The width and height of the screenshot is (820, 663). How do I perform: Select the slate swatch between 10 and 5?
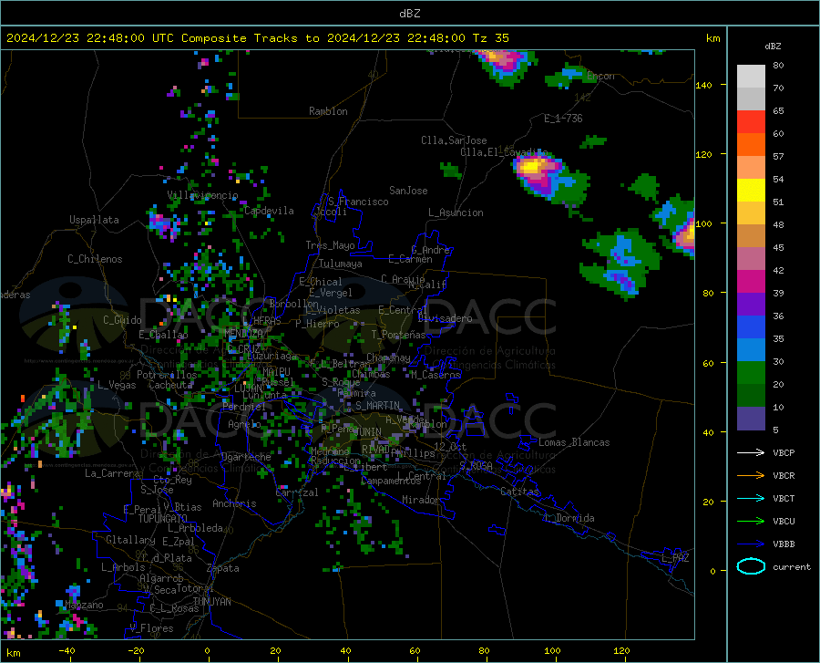pyautogui.click(x=751, y=419)
